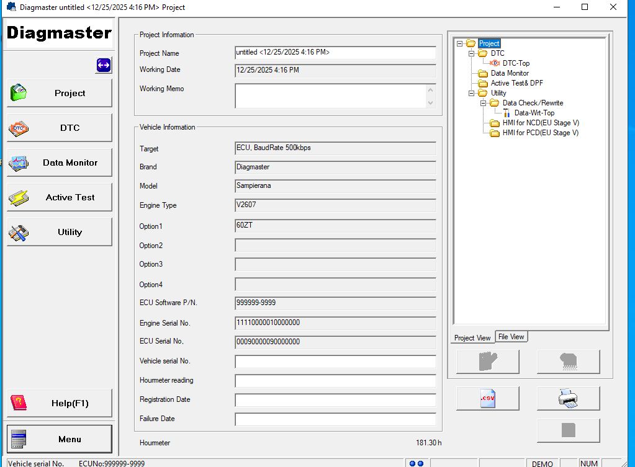Collapse the DTC node in the tree
Image resolution: width=635 pixels, height=467 pixels.
[x=470, y=53]
